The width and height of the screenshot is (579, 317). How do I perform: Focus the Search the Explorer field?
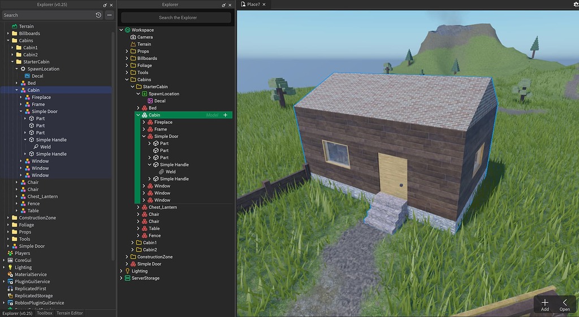[x=176, y=18]
